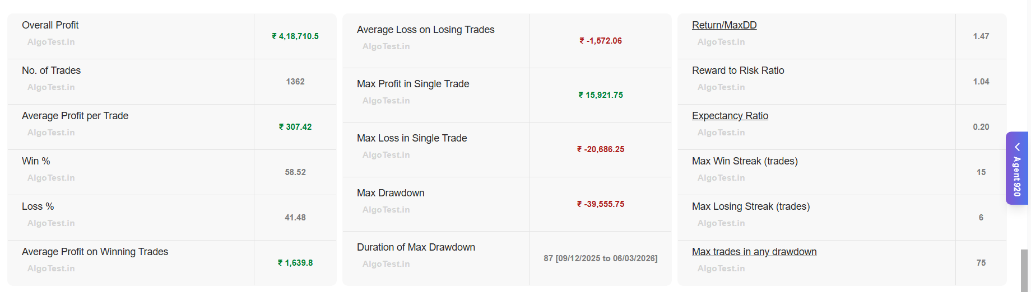This screenshot has height=292, width=1031.
Task: Open the Agent 920 side panel label
Action: coord(1017,176)
